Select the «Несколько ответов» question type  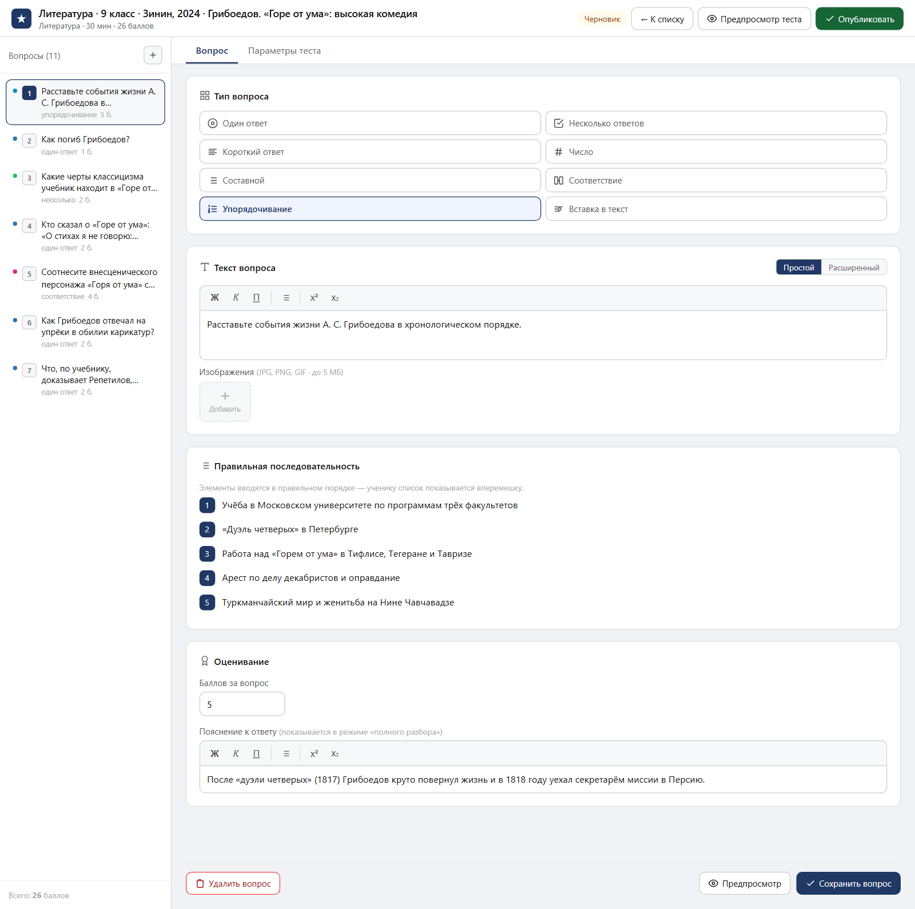click(716, 123)
